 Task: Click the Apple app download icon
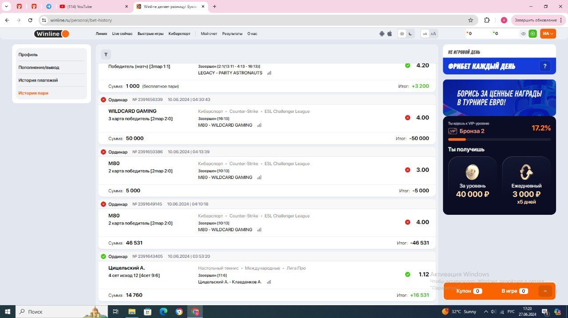390,34
